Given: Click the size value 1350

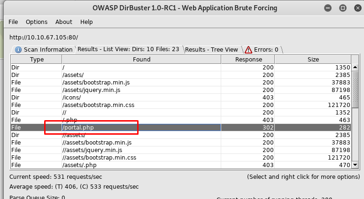Looking at the screenshot, I should tap(342, 67).
